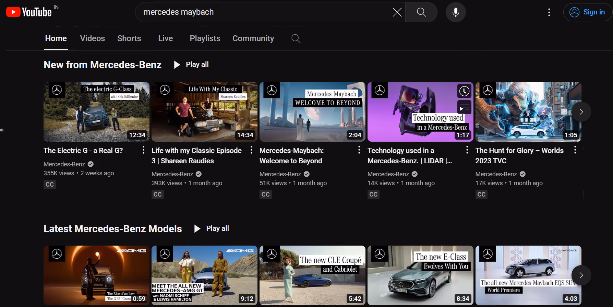
Task: Click verified badge beside Electric G channel name
Action: click(91, 164)
